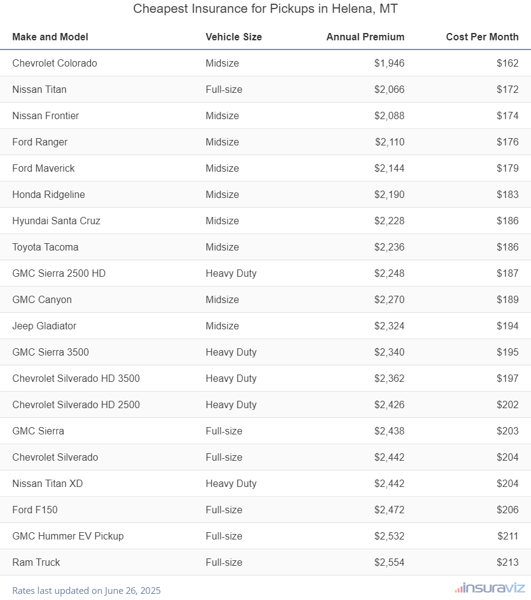
Task: Click the Vehicle Size column header
Action: point(234,37)
